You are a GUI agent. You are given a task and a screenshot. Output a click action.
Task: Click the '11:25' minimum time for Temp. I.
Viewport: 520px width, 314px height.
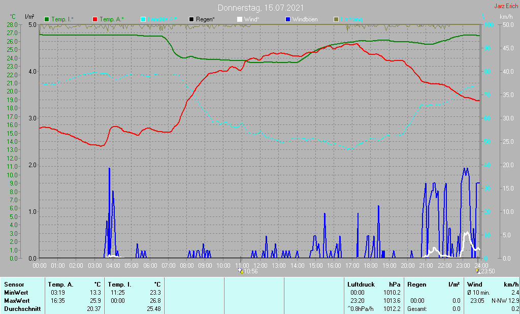click(118, 293)
